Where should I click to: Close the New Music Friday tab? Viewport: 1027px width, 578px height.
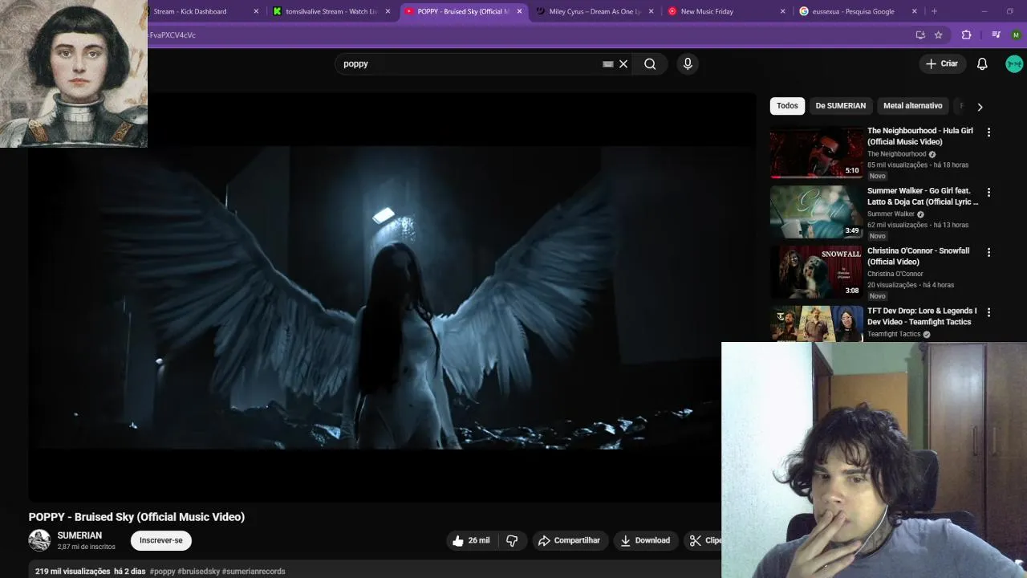coord(782,11)
